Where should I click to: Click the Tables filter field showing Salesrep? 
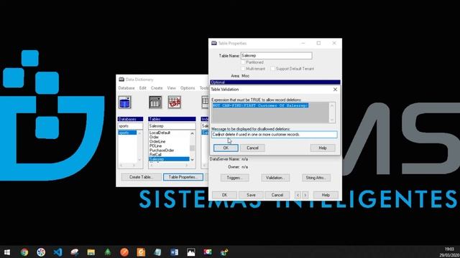pyautogui.click(x=172, y=126)
